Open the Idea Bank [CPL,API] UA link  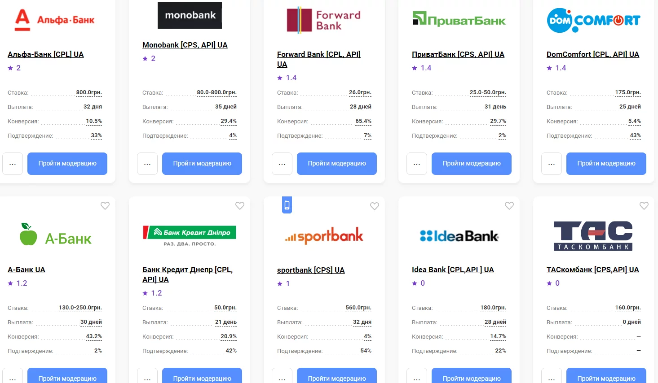(453, 270)
